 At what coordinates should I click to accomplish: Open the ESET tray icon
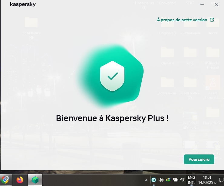pos(153,180)
